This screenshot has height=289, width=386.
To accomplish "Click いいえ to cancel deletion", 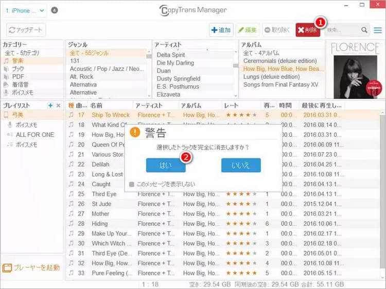I will pyautogui.click(x=241, y=165).
